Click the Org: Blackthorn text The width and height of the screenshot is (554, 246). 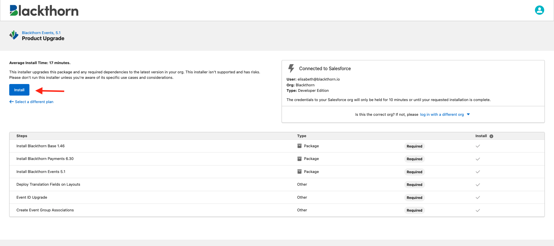pos(300,85)
